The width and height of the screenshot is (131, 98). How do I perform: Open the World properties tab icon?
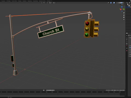click(127, 46)
